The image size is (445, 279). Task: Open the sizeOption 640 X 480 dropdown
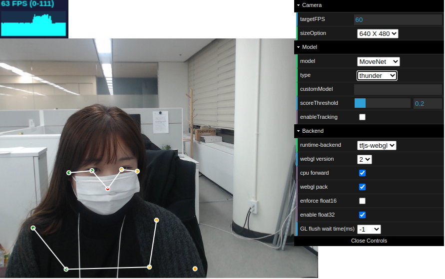(378, 34)
